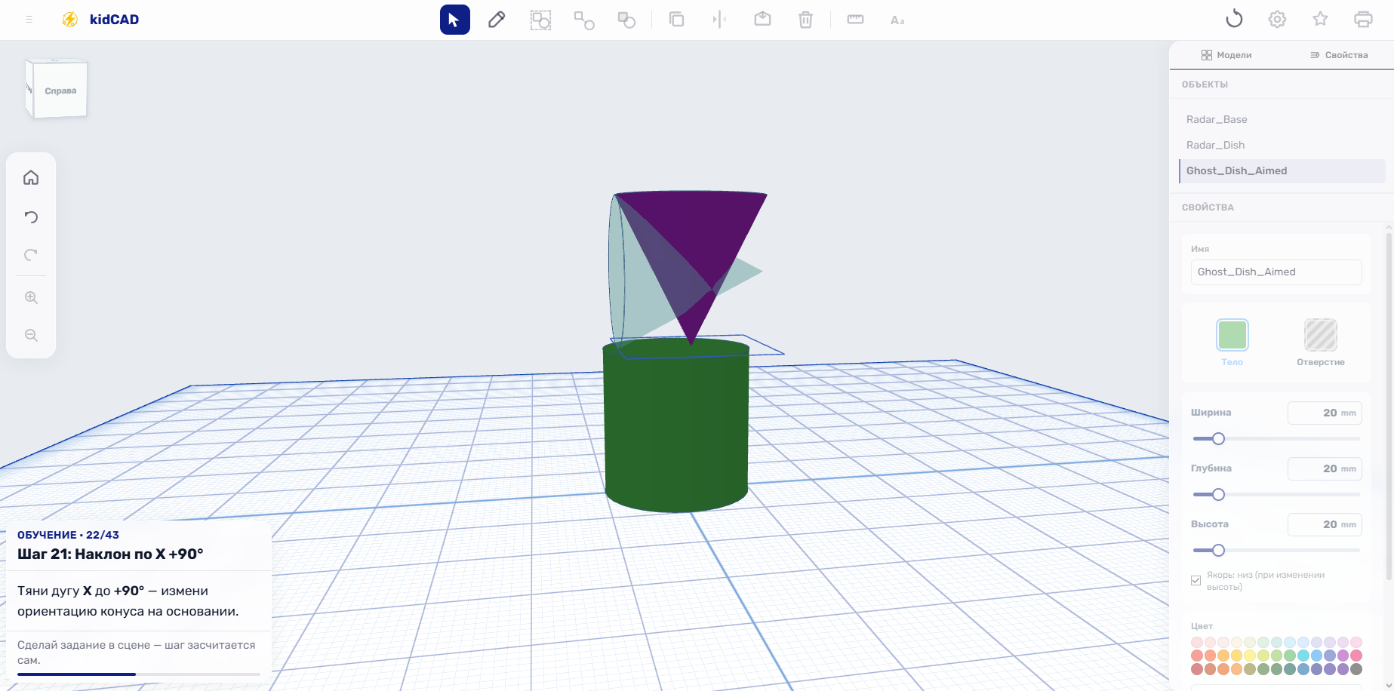Screen dimensions: 1394x691
Task: Click the printer icon
Action: coord(1363,19)
